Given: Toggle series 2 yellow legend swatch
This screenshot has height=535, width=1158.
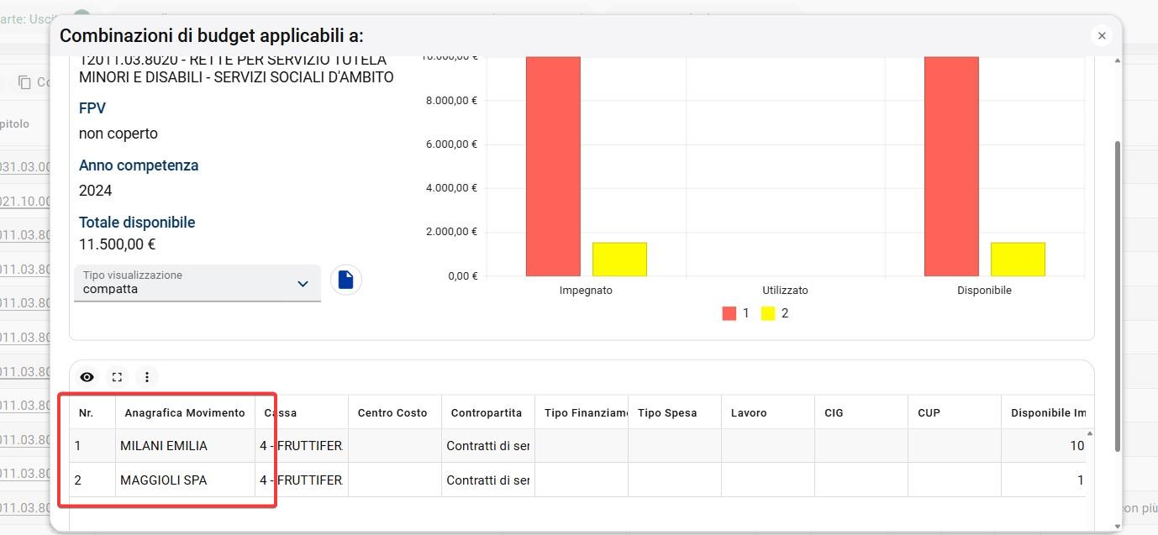Looking at the screenshot, I should pyautogui.click(x=768, y=313).
